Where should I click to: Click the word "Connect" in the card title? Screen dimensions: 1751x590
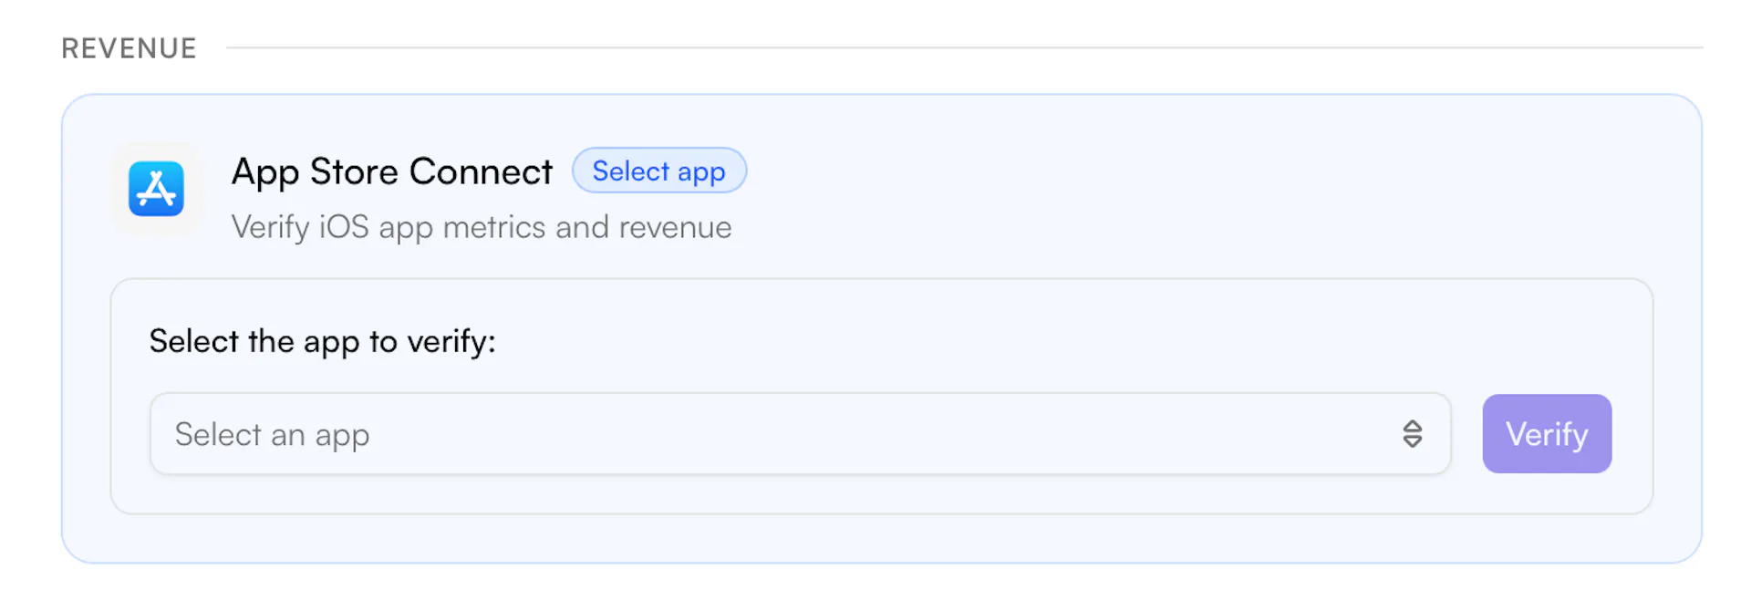[x=481, y=171]
